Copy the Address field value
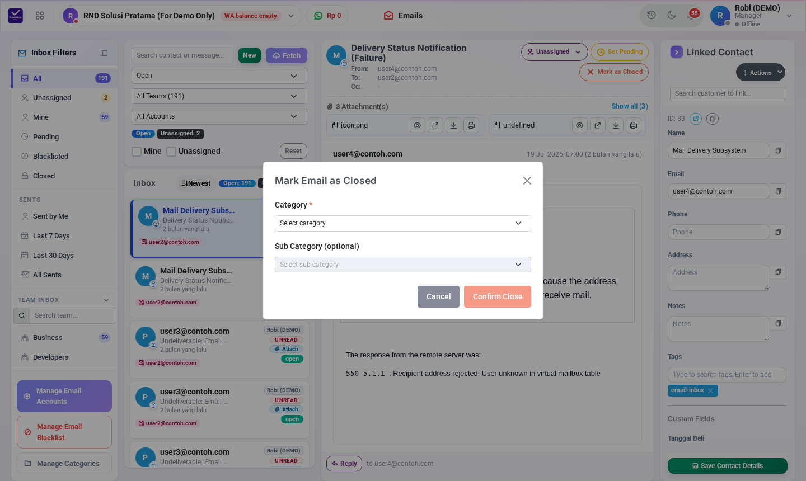This screenshot has width=806, height=481. 778,272
